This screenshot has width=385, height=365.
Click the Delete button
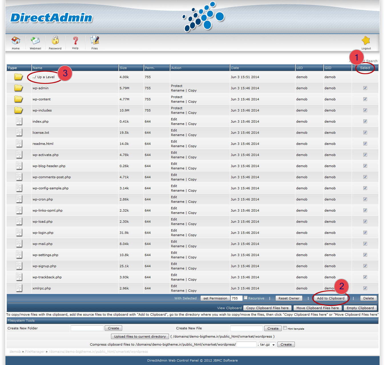[x=368, y=298]
